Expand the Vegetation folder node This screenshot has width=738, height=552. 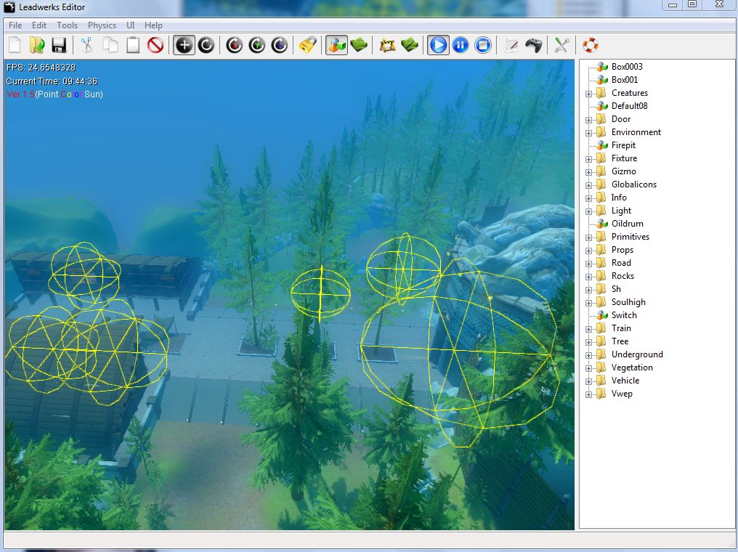(589, 368)
